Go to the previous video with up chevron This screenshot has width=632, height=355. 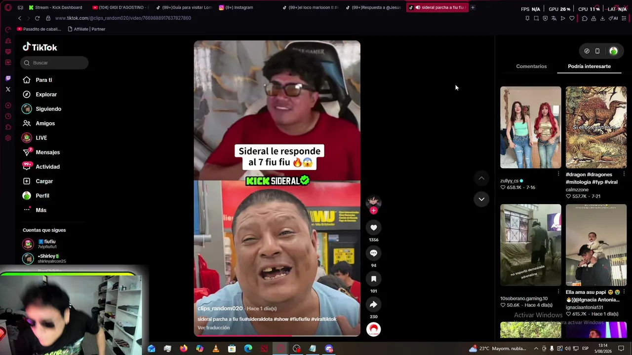481,178
